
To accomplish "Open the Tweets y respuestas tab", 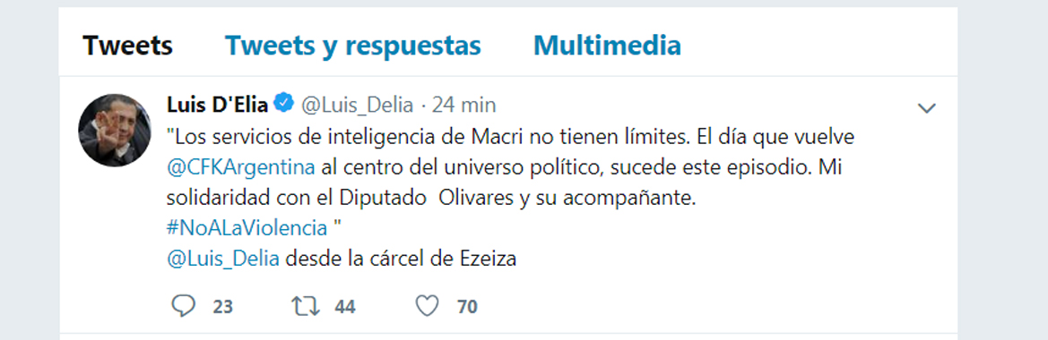I will tap(353, 46).
